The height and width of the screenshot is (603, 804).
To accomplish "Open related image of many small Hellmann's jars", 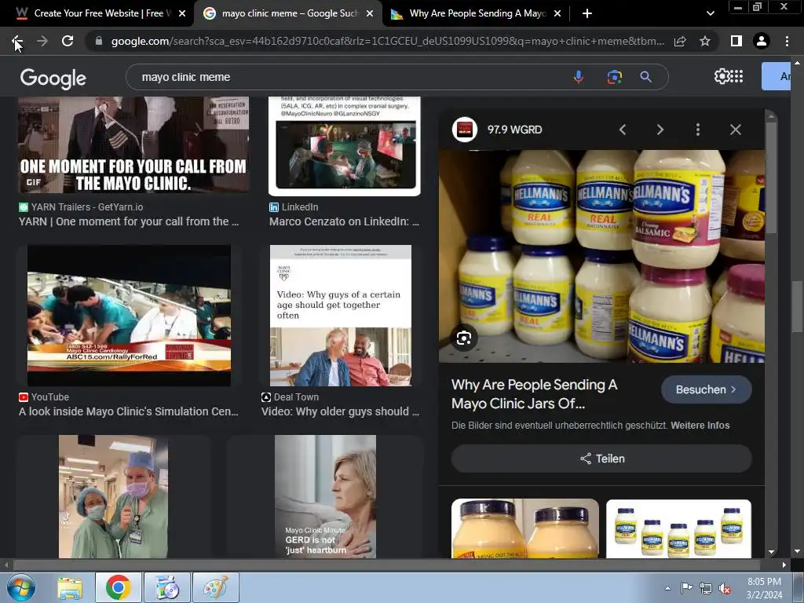I will tap(678, 528).
